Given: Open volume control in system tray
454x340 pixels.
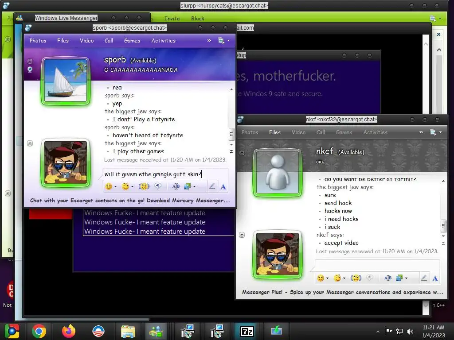Looking at the screenshot, I should tap(410, 331).
